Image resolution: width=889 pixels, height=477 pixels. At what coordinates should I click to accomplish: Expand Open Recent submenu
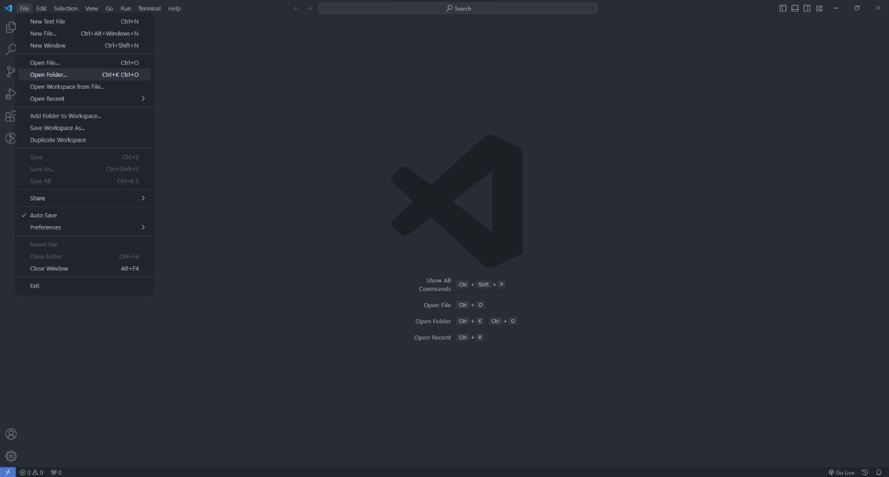(84, 98)
